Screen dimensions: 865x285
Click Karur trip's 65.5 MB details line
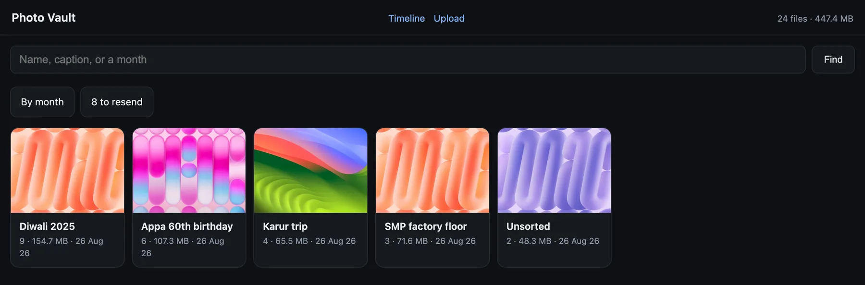click(309, 241)
